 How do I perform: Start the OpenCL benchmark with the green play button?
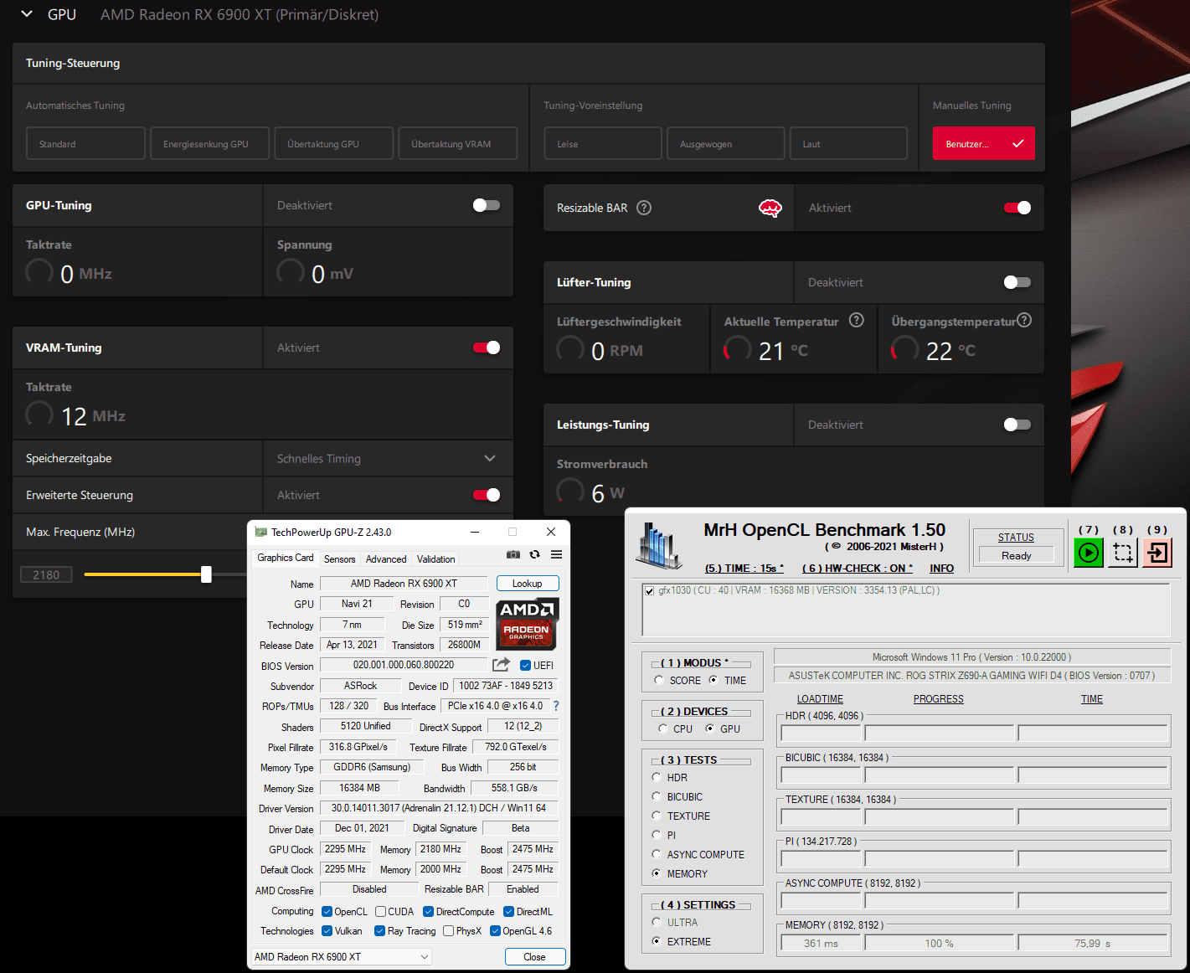coord(1089,553)
